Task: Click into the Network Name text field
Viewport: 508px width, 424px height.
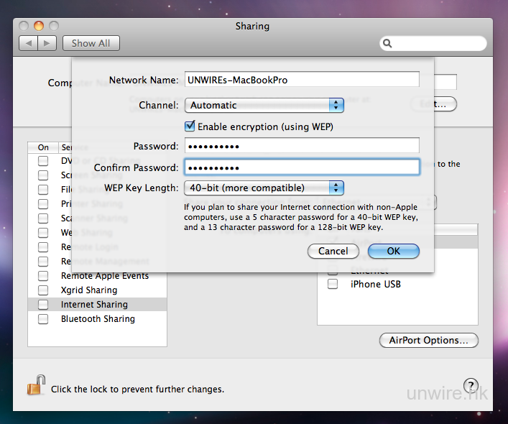Action: tap(301, 80)
